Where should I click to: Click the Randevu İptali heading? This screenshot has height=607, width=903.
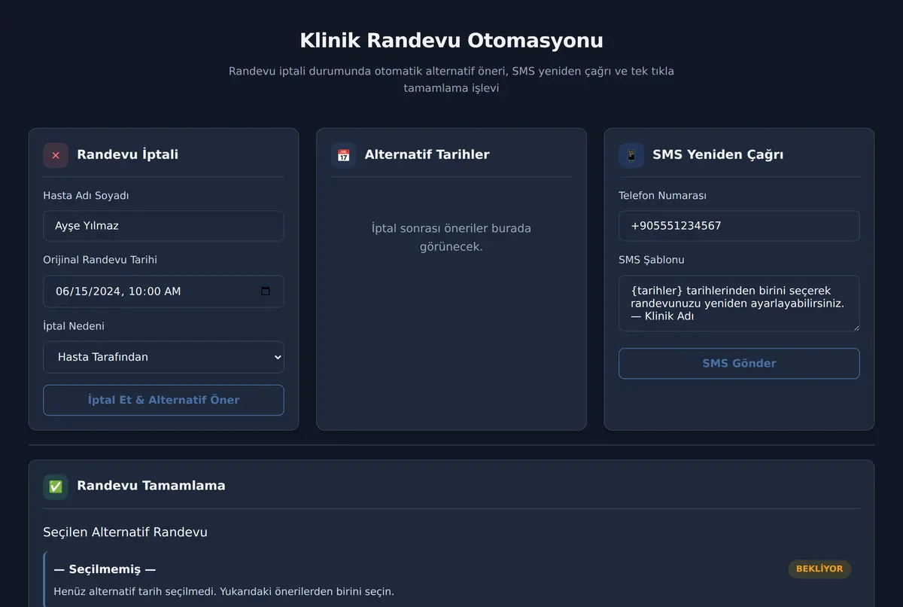(x=127, y=154)
